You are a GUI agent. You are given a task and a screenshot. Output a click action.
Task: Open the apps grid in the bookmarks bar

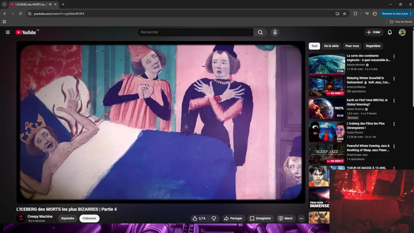coord(4,22)
